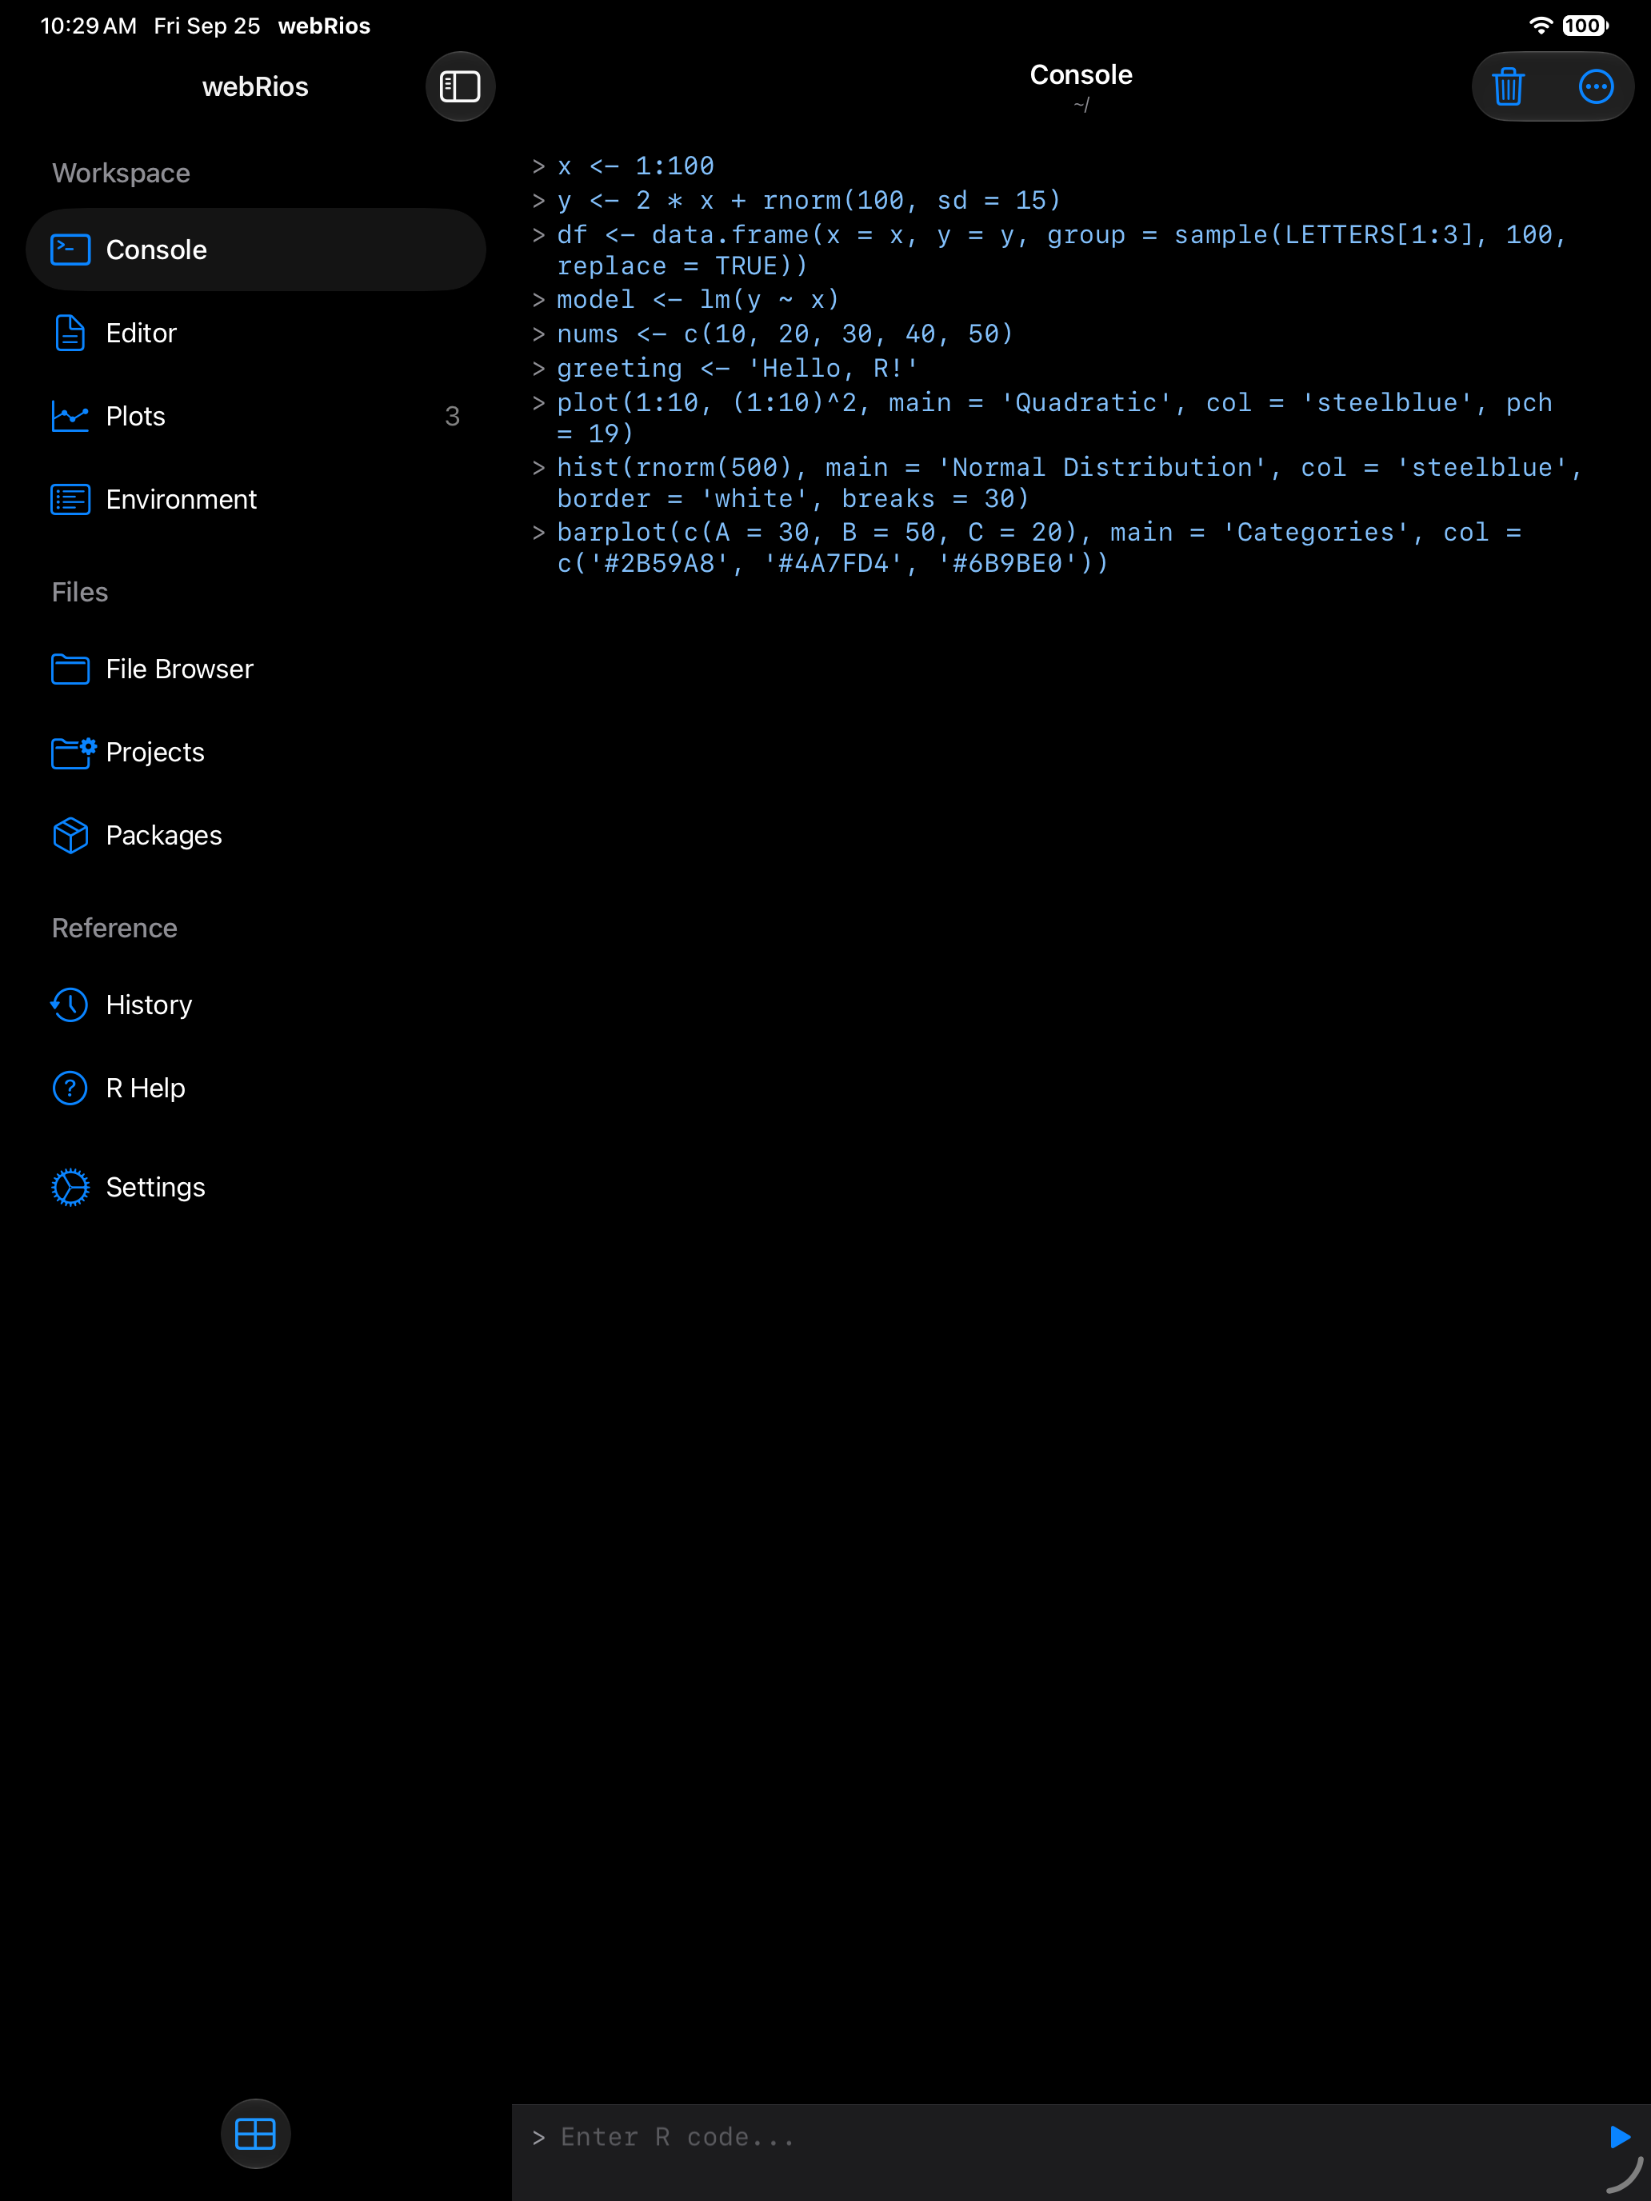1651x2201 pixels.
Task: Click the barplot Categories command line
Action: (1039, 547)
